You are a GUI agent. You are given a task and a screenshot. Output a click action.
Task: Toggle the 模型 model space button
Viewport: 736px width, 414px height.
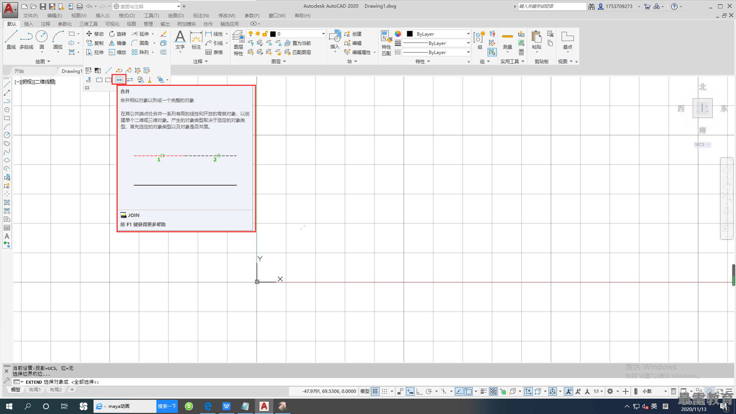(x=365, y=391)
